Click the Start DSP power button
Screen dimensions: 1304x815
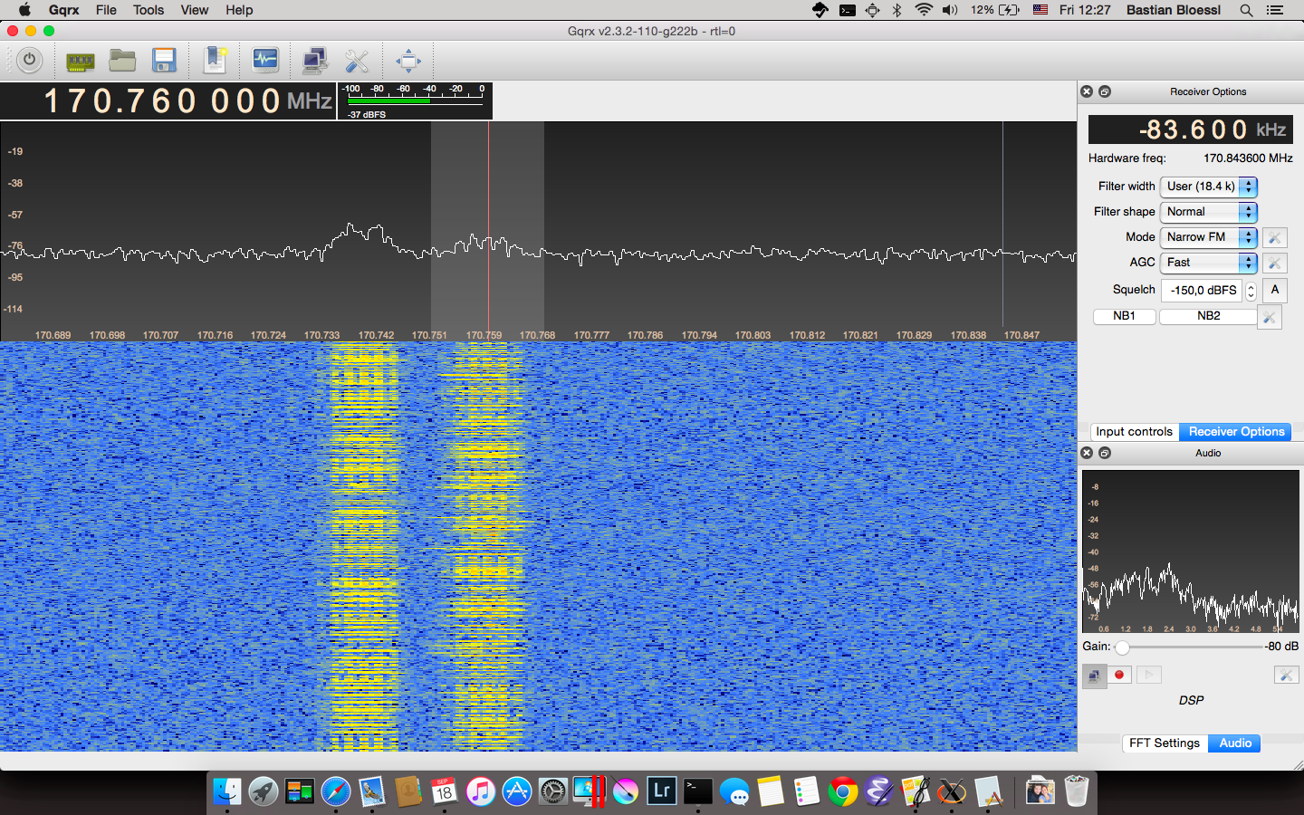pos(29,61)
